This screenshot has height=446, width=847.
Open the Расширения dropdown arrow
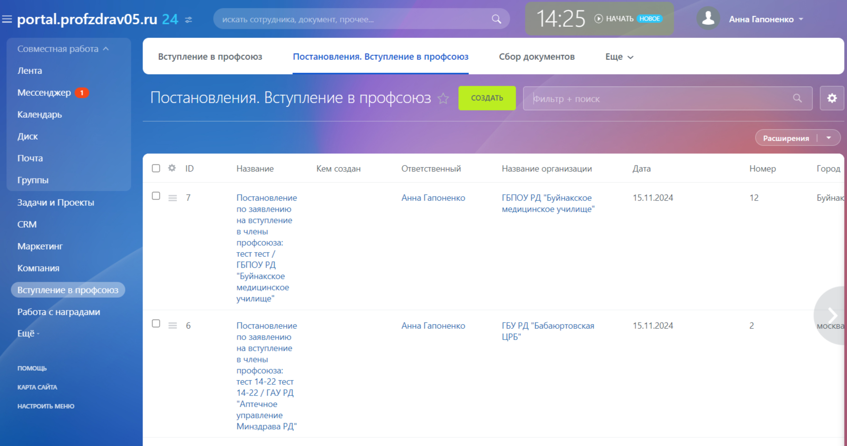click(829, 138)
